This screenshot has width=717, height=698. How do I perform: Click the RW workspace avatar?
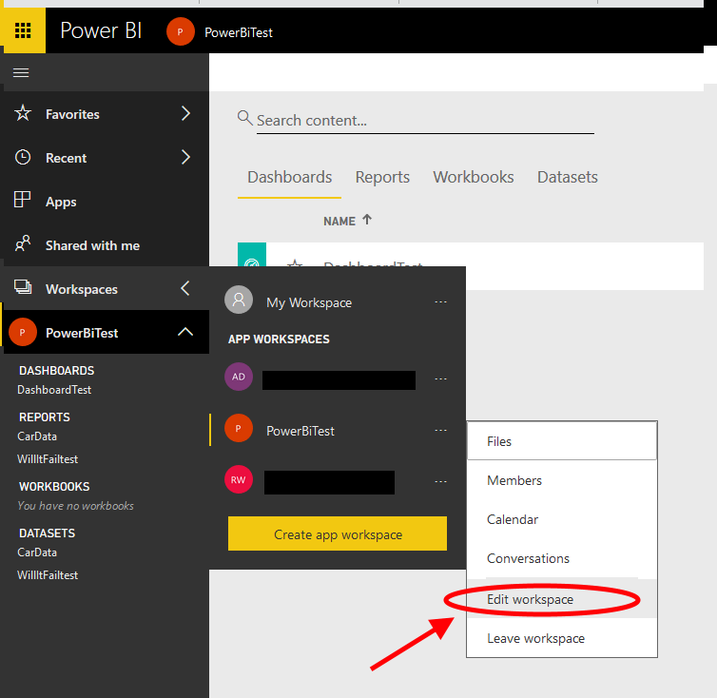[x=239, y=480]
